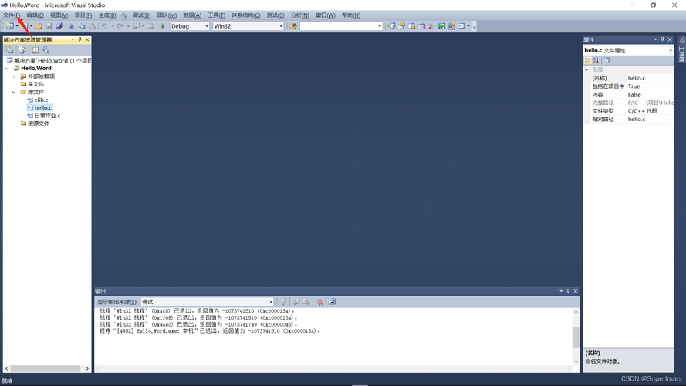This screenshot has width=686, height=386.
Task: Open the 视图(V) menu
Action: tap(59, 15)
